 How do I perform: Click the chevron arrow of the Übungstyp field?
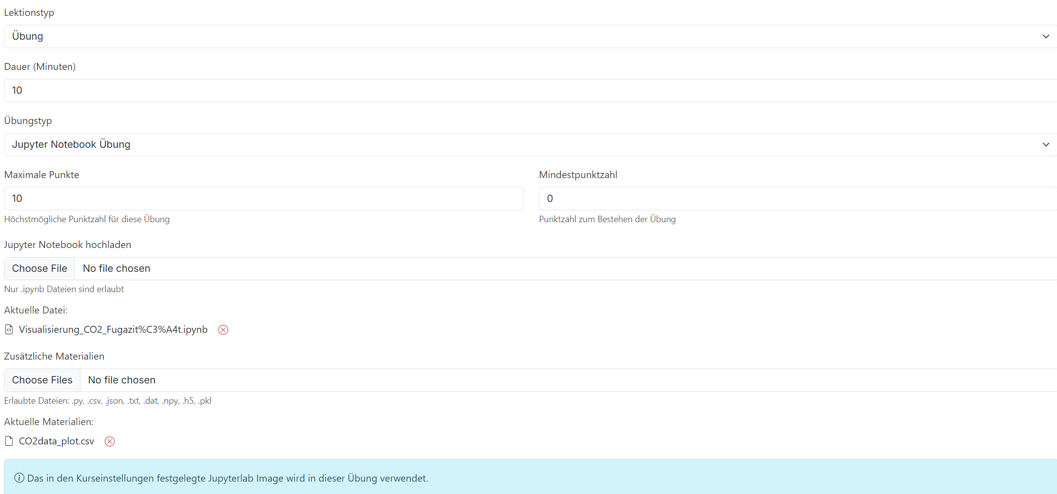point(1046,145)
